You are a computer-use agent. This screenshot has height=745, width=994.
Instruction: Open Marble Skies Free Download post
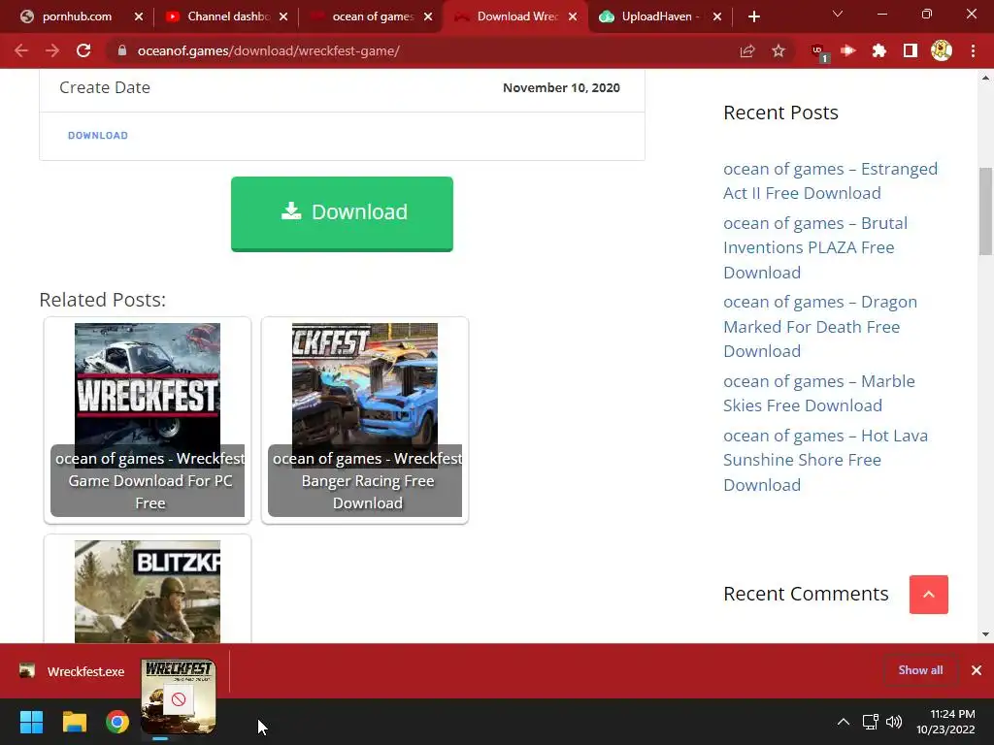pos(819,393)
